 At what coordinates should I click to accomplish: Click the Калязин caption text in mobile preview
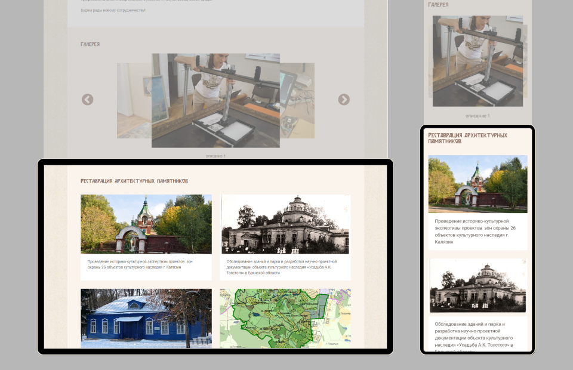tap(475, 232)
